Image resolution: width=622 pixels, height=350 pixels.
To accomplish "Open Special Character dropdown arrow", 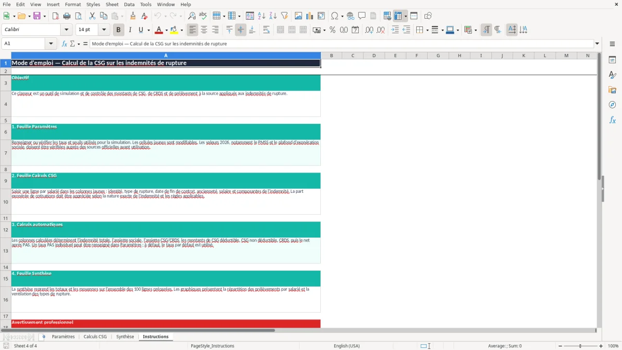I will tap(342, 16).
